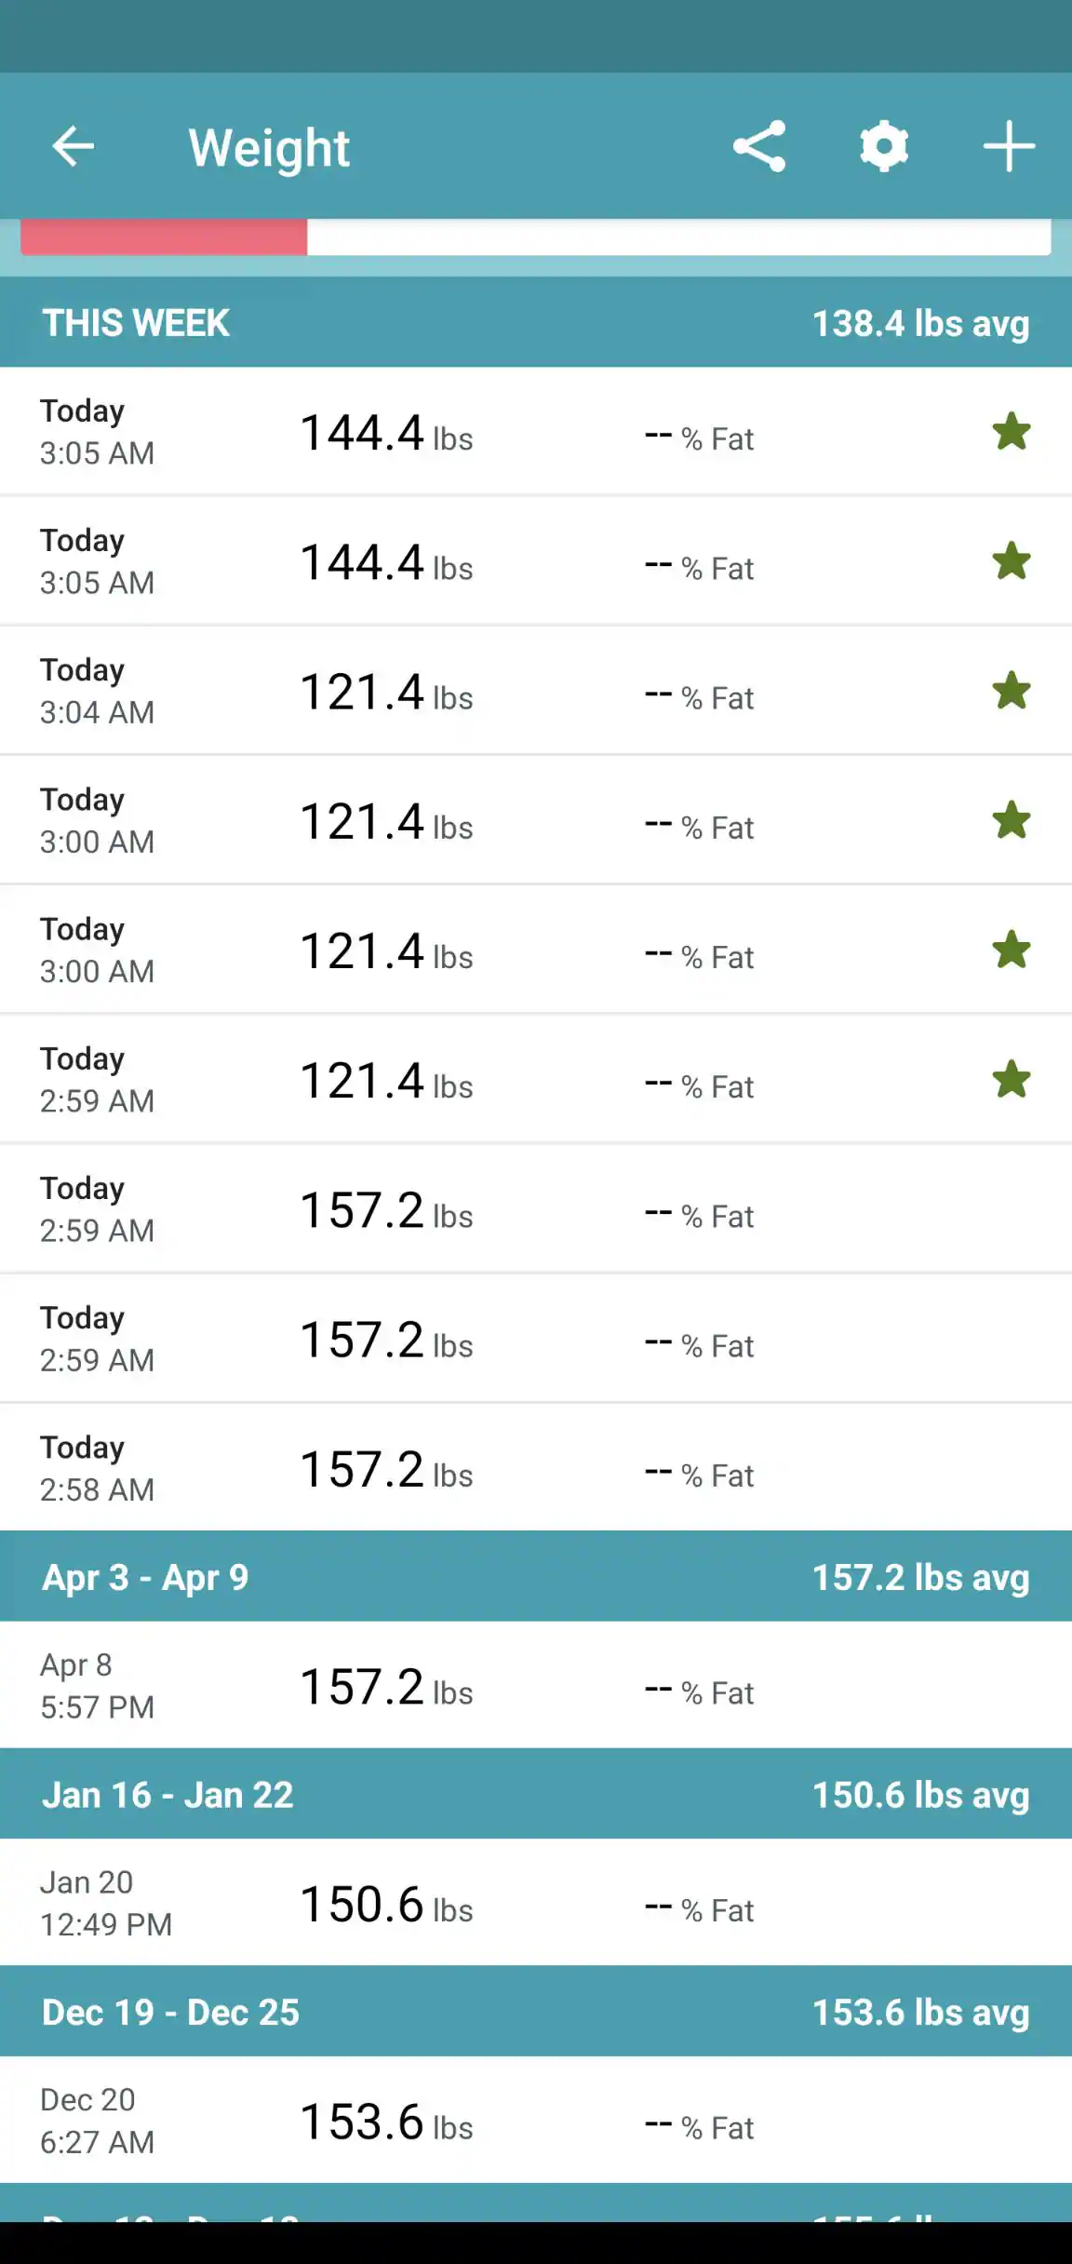Tap the 138.4 lbs avg label

(x=920, y=323)
